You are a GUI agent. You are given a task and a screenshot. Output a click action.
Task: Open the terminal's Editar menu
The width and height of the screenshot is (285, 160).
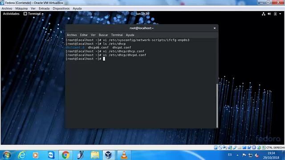click(84, 35)
